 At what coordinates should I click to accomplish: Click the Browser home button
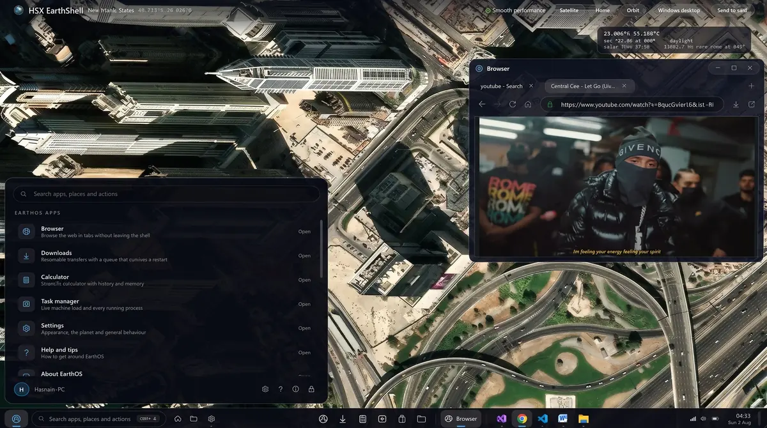point(528,104)
